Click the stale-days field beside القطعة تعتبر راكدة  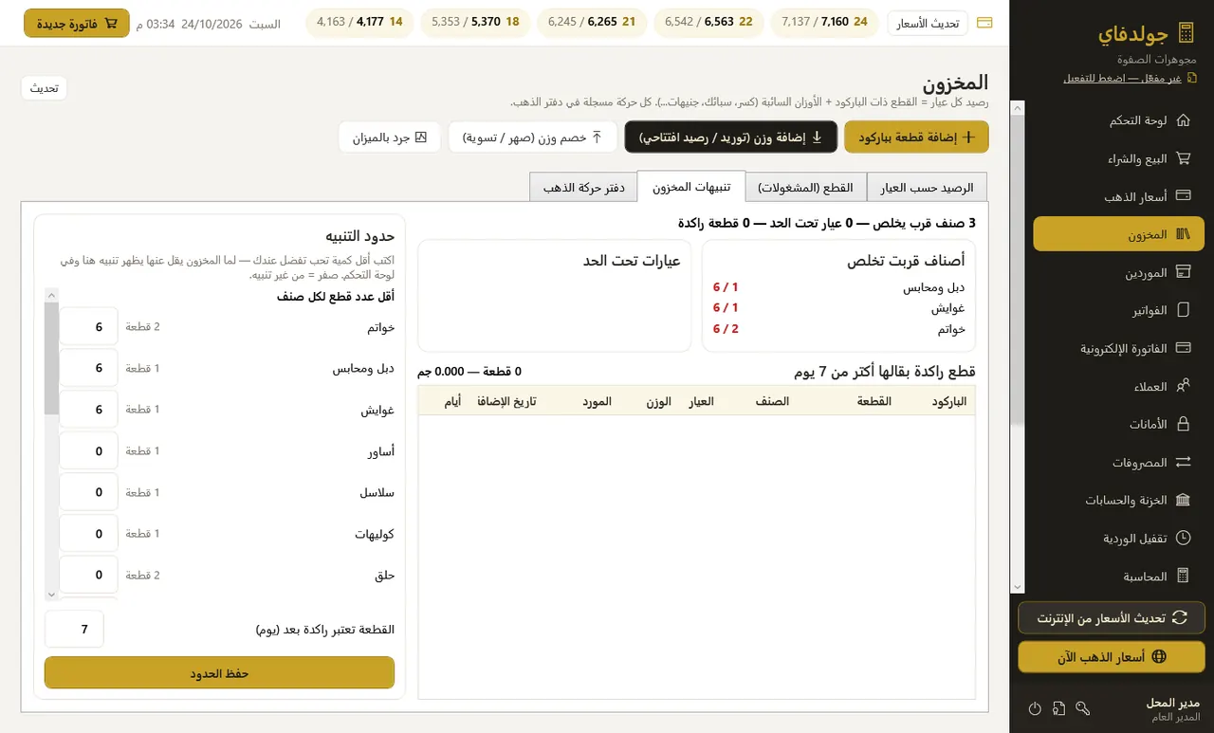click(x=74, y=629)
